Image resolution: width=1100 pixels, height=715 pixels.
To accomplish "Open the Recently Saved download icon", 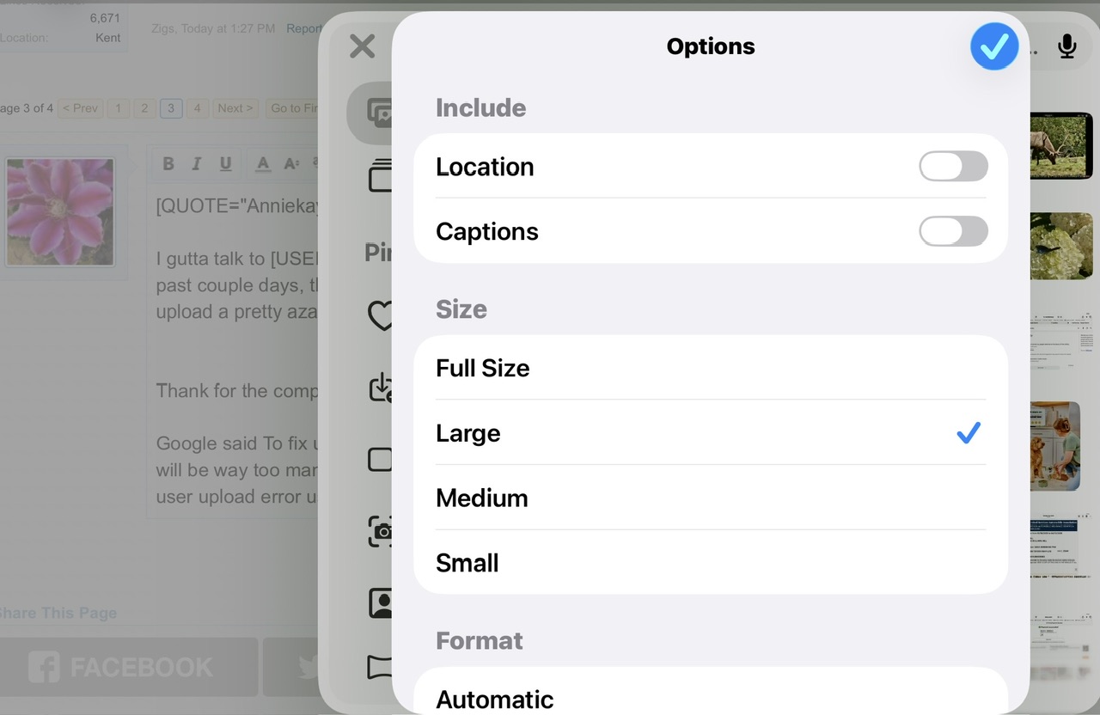I will [x=380, y=388].
